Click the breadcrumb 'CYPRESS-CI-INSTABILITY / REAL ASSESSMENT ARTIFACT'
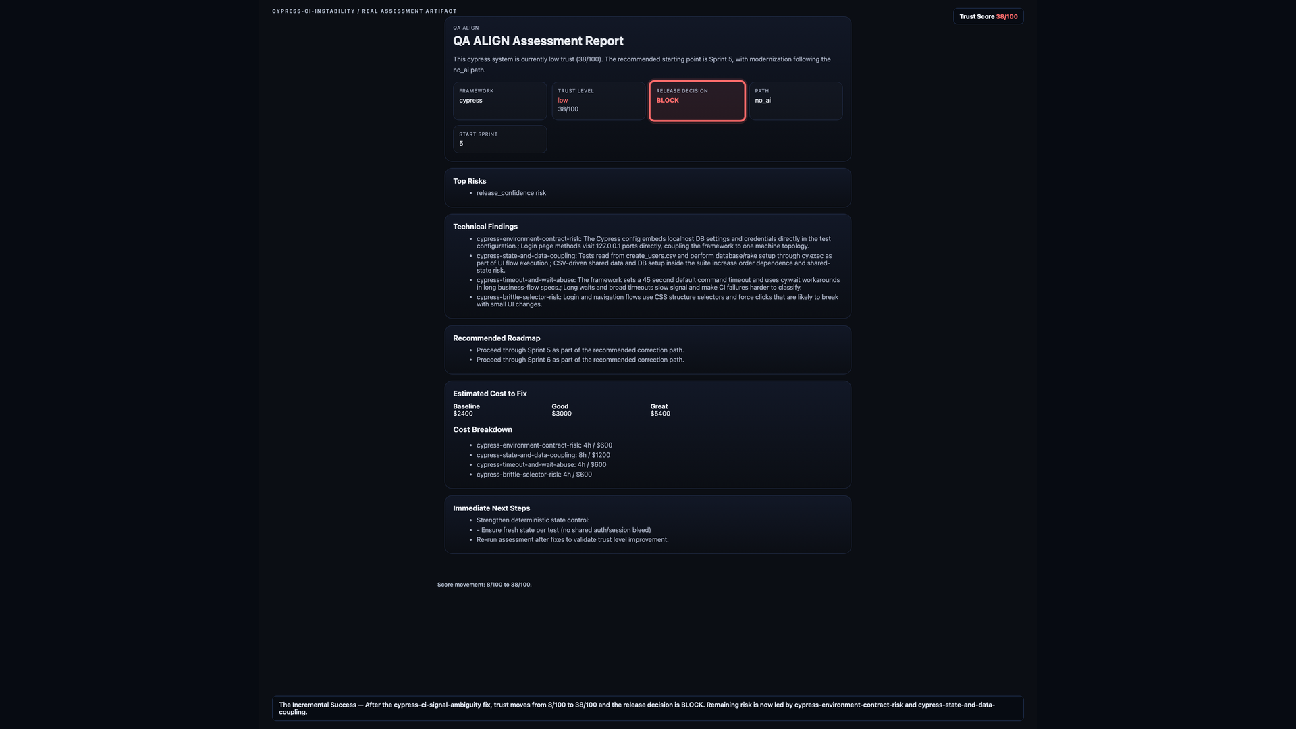Screen dimensions: 1296x729 tap(364, 11)
